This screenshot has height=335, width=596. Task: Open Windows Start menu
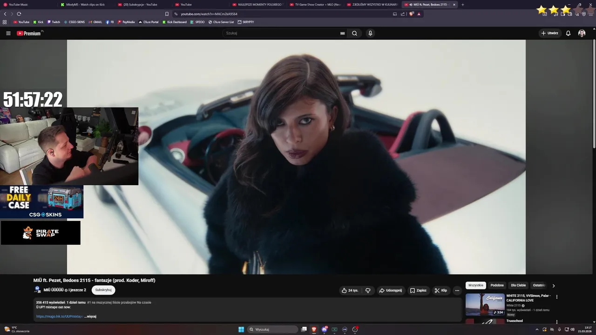click(241, 329)
